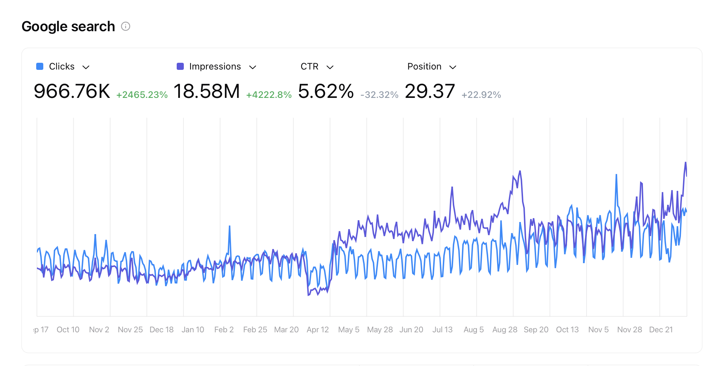Click the Google search heading
The height and width of the screenshot is (366, 721).
point(68,27)
